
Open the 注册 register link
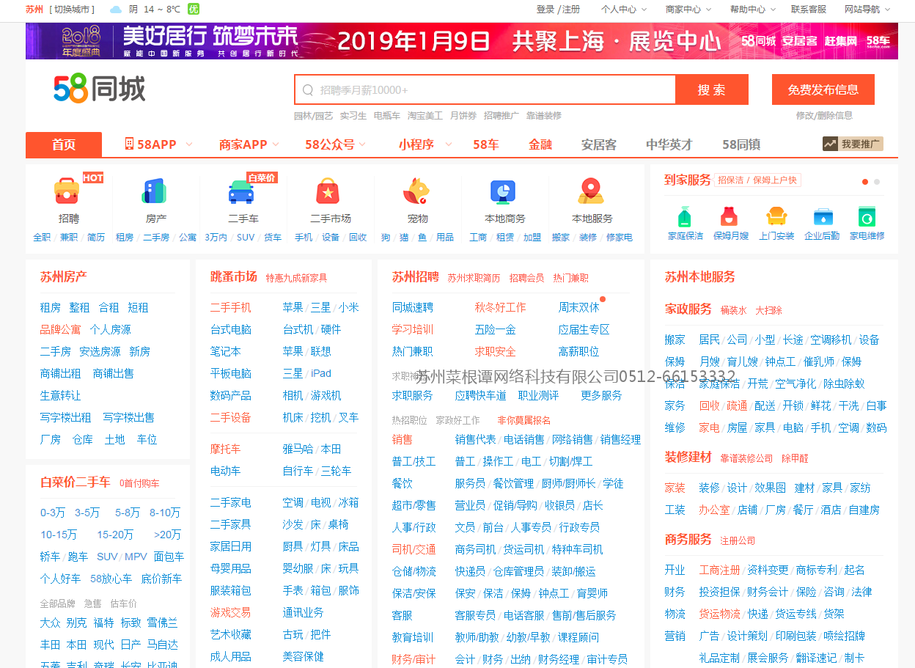pyautogui.click(x=571, y=10)
